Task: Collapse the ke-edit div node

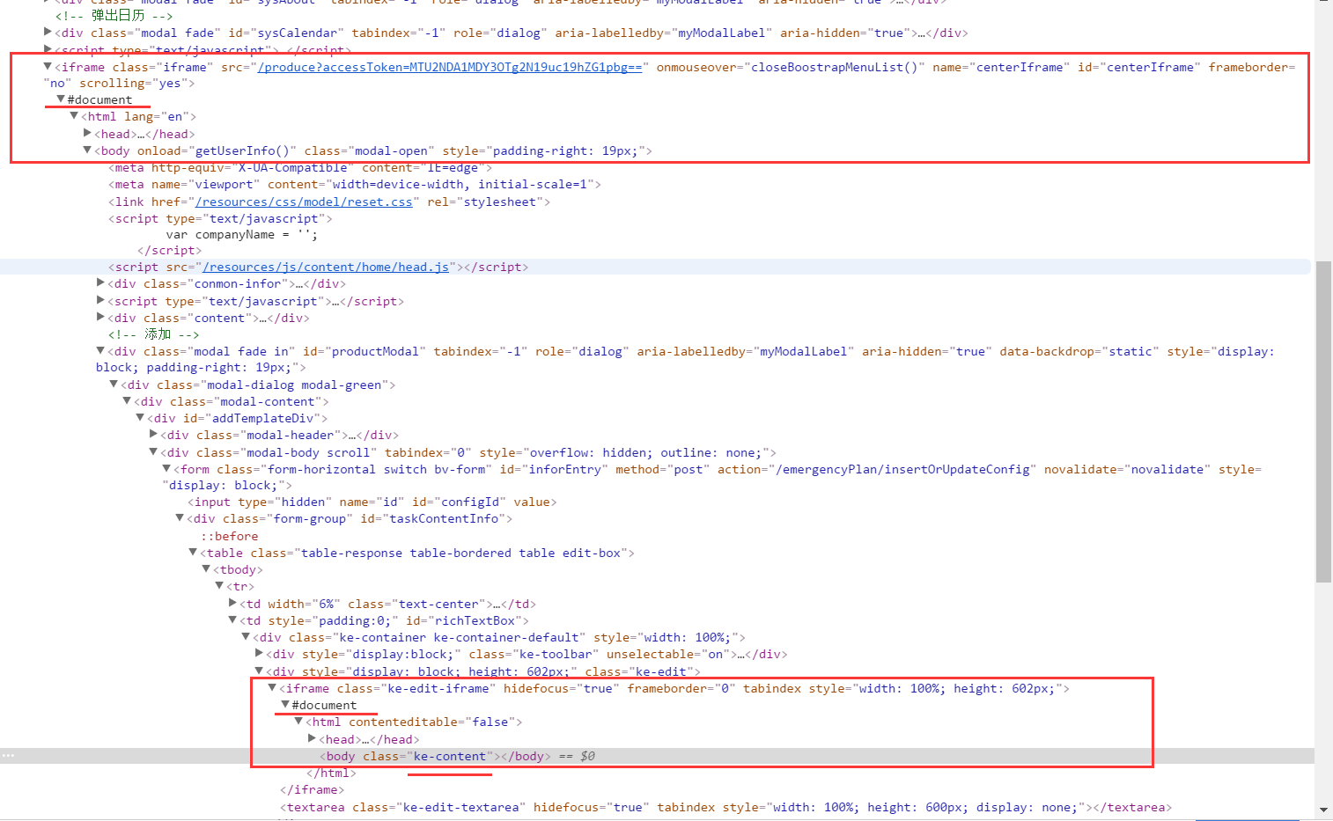Action: (x=259, y=671)
